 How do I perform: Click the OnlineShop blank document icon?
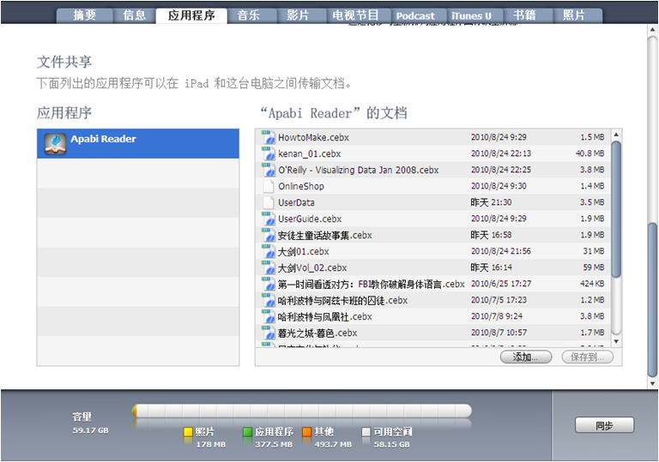[268, 186]
